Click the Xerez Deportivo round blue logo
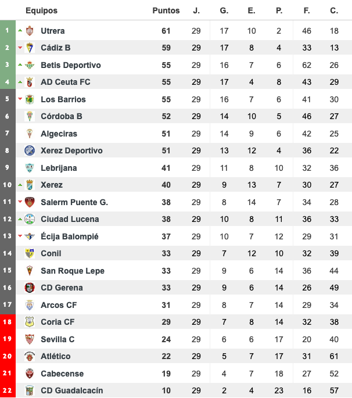 coord(30,150)
